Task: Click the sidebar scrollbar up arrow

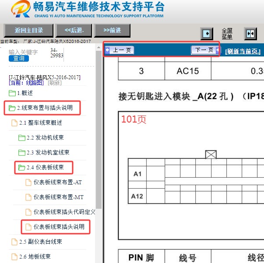Action: 99,48
